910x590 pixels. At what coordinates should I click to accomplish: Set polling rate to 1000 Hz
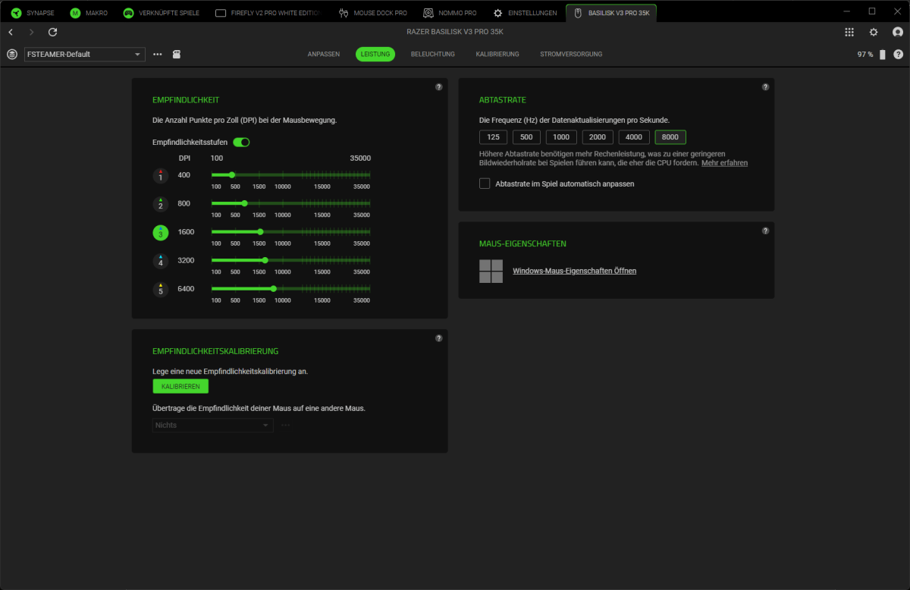(x=561, y=137)
